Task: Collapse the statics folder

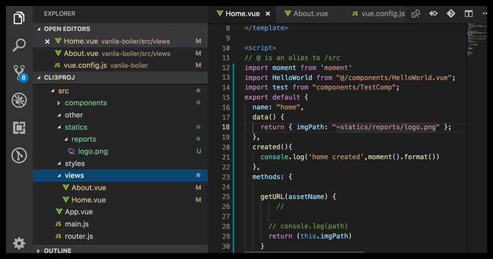Action: (59, 128)
